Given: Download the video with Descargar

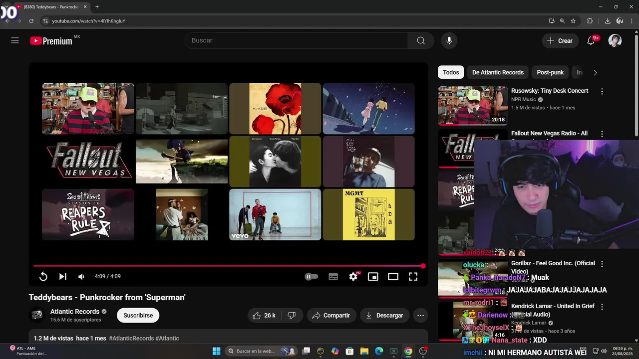Looking at the screenshot, I should coord(384,315).
